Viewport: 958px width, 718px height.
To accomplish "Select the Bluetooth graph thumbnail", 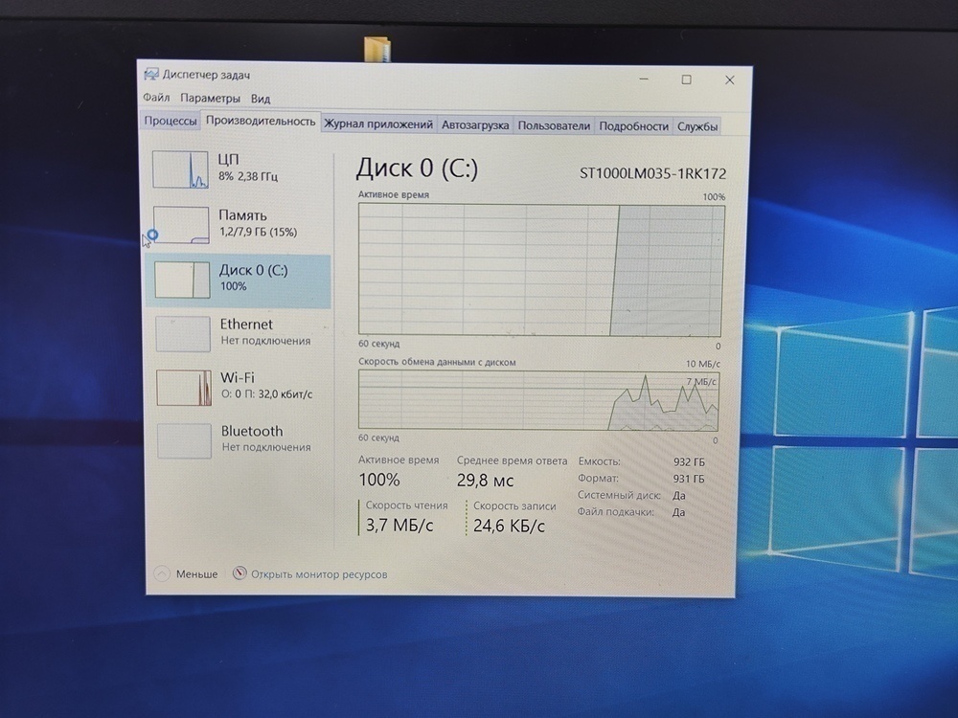I will coord(184,440).
